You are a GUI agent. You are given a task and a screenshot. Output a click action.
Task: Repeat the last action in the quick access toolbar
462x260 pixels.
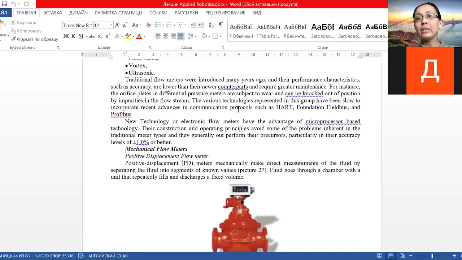26,4
